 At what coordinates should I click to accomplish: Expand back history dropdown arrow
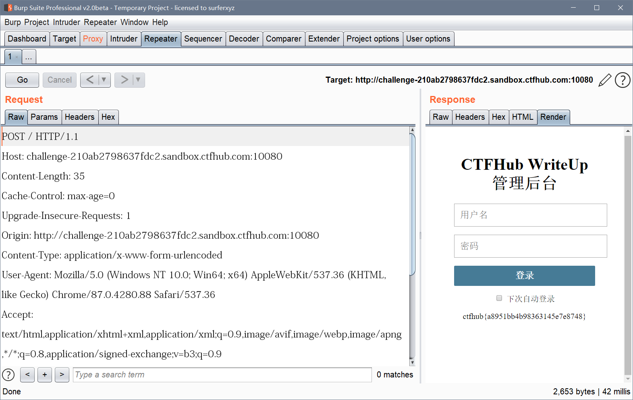click(x=104, y=80)
